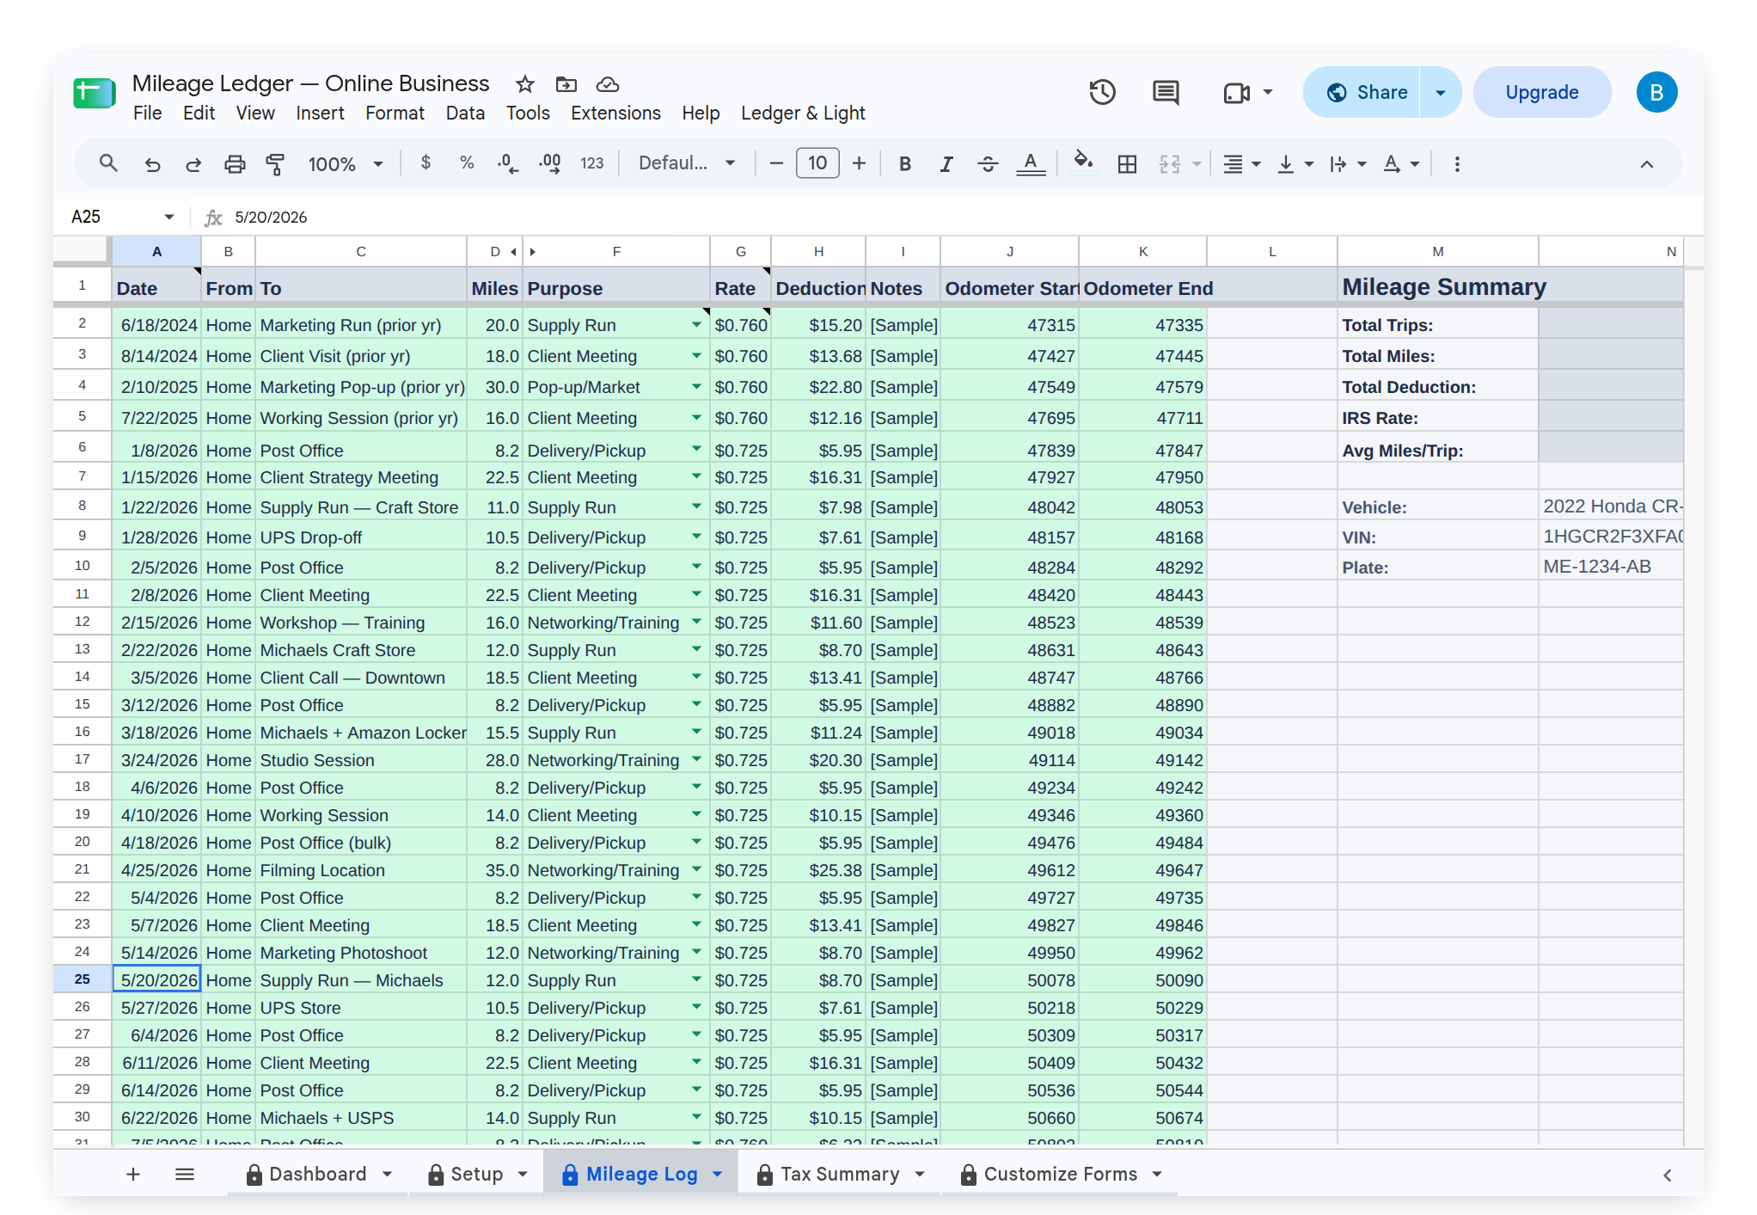Viewport: 1757px width, 1215px height.
Task: Open the font family dropdown
Action: [x=687, y=163]
